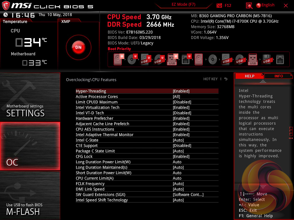Select the Package C State Limit row

pos(147,151)
